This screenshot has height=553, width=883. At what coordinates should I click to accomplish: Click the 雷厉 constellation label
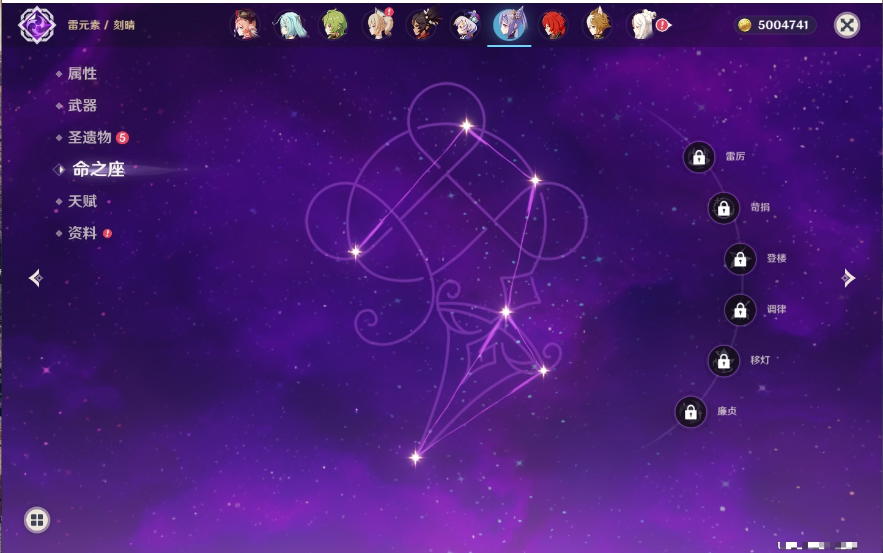coord(735,156)
